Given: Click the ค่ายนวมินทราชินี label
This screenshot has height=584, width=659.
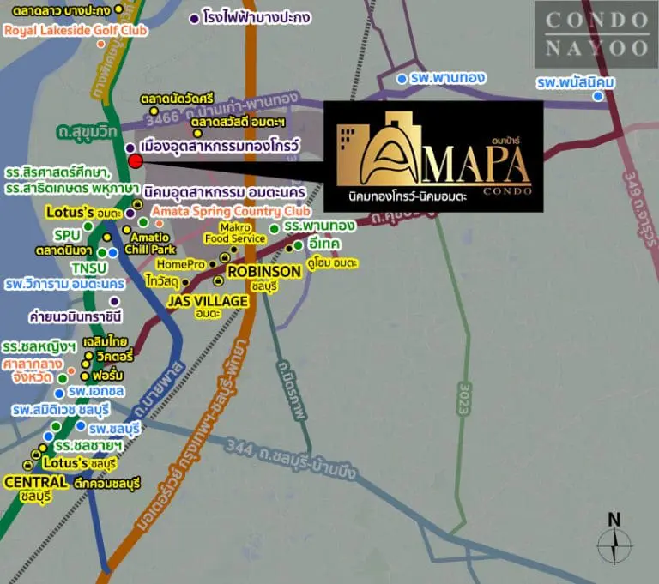Looking at the screenshot, I should [76, 316].
